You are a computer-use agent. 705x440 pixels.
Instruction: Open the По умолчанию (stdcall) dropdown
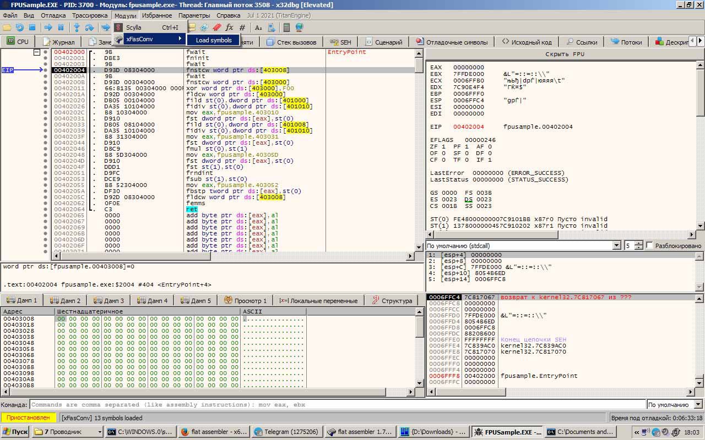point(523,245)
